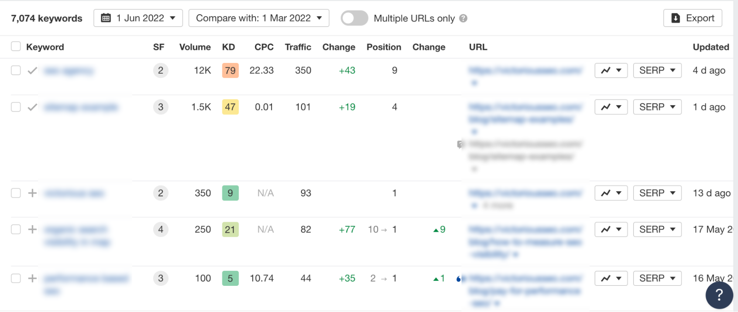Click the KD 21 light green badge

pos(230,229)
